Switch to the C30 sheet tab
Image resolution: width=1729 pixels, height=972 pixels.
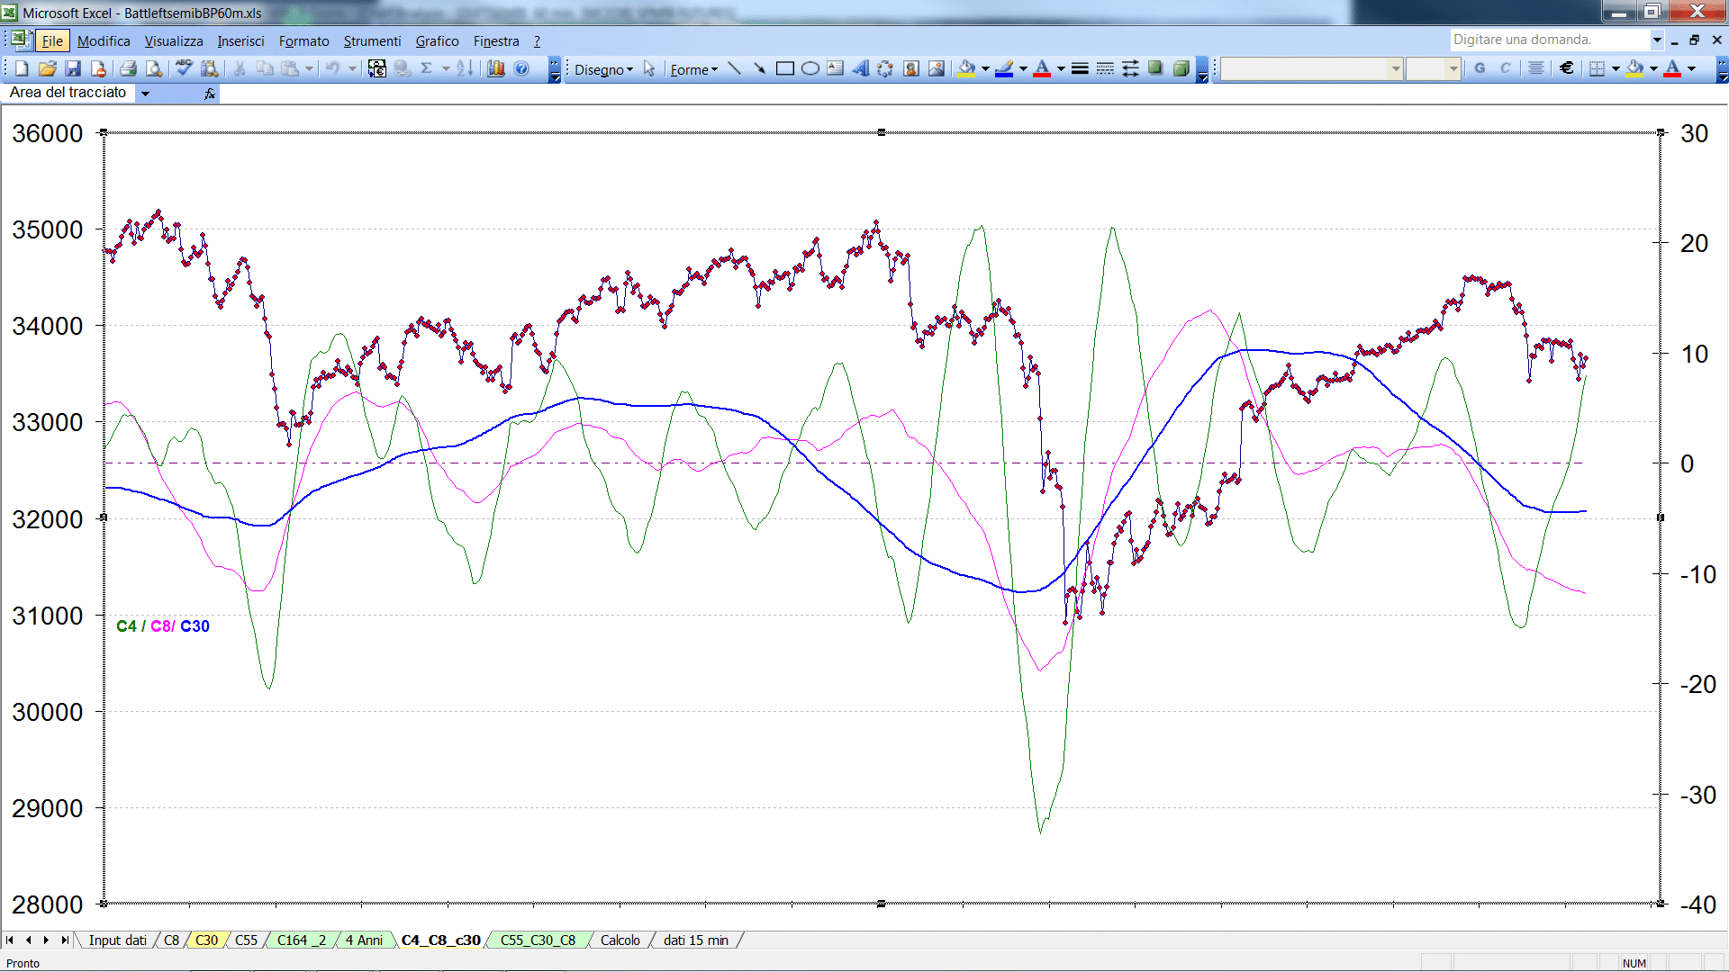pos(206,940)
